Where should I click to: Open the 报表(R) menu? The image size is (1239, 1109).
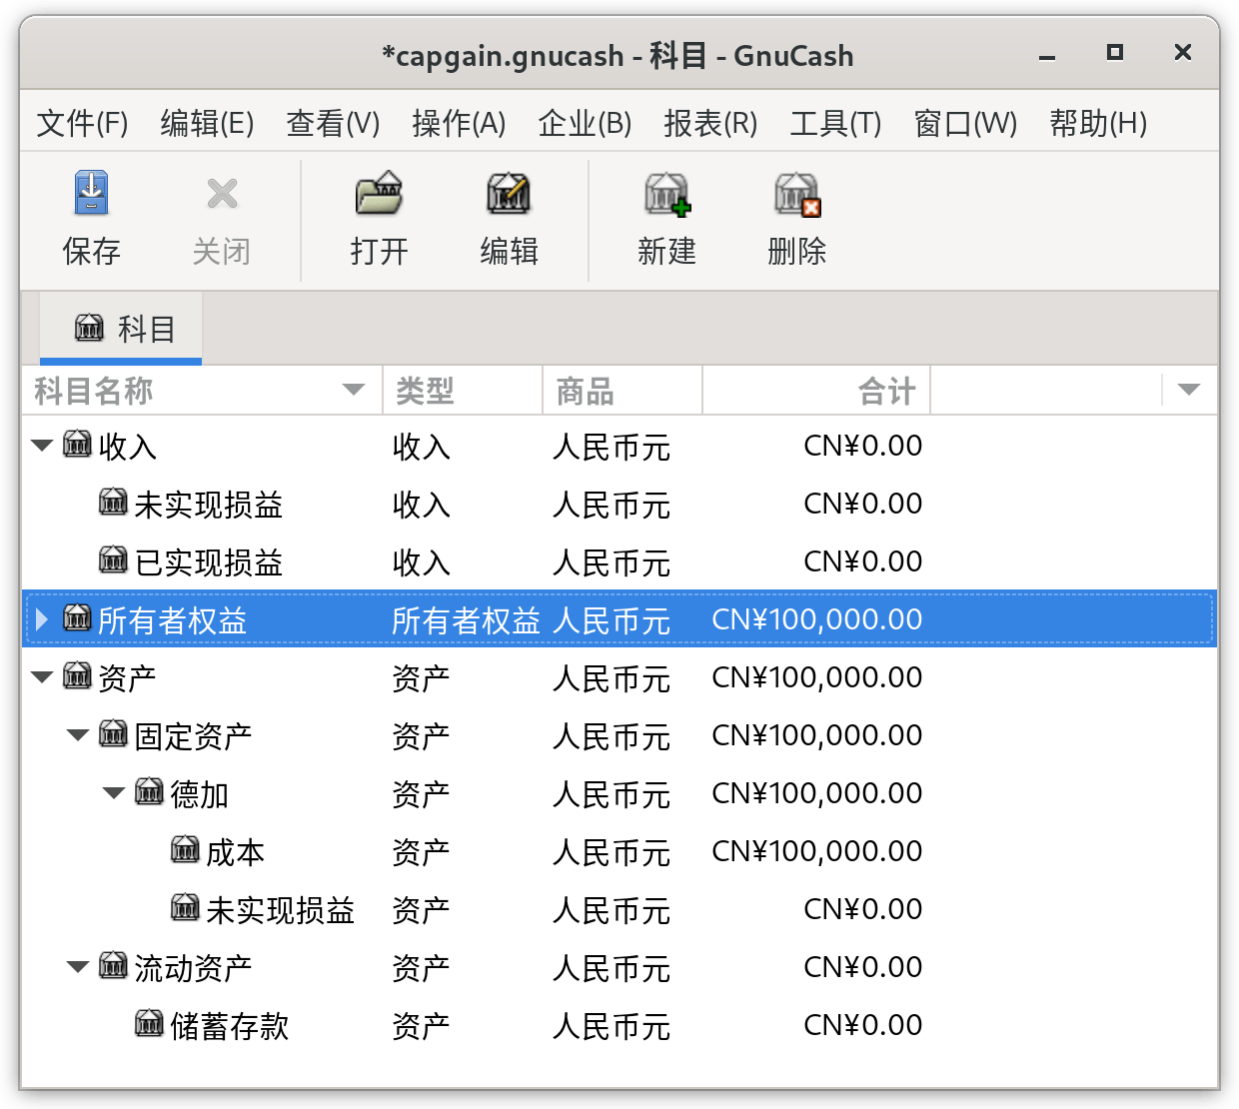pos(710,123)
